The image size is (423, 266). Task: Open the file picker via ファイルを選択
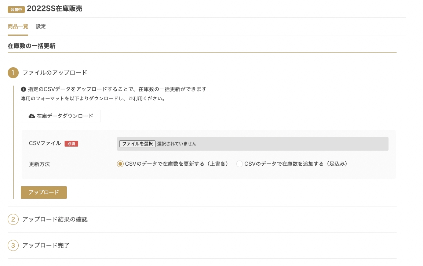click(137, 144)
